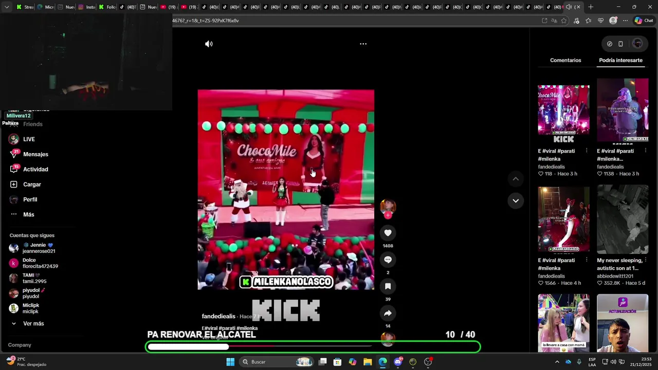The image size is (658, 370).
Task: Open options for the 1138-likes suggested video
Action: click(646, 151)
